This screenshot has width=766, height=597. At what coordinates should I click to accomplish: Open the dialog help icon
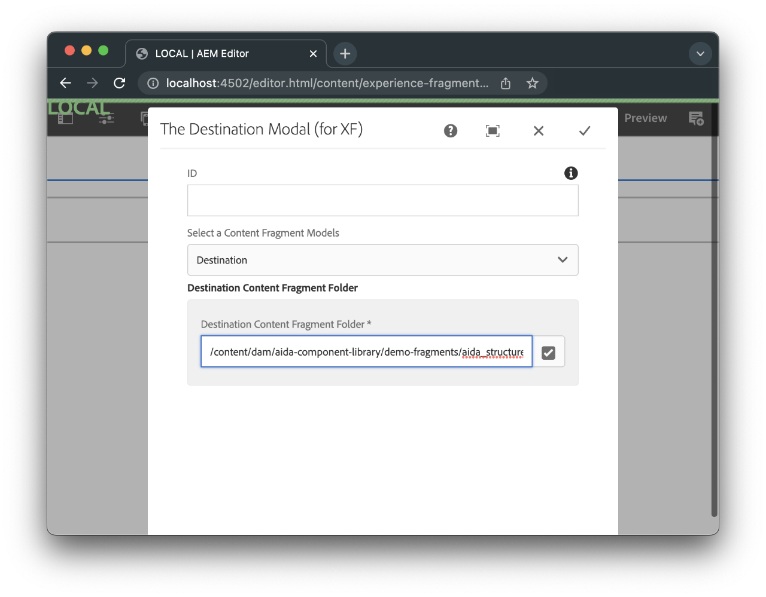[451, 131]
